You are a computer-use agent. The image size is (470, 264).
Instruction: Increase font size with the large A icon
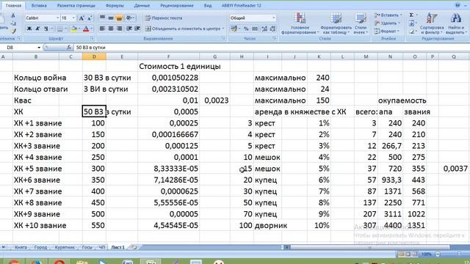tap(82, 18)
